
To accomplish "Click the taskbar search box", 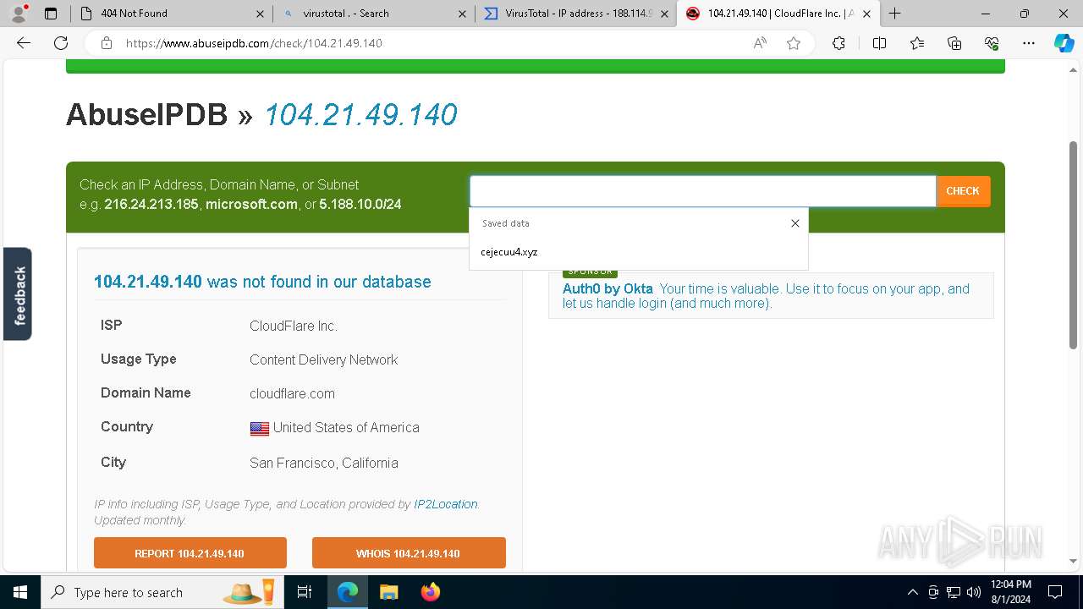I will tap(161, 592).
